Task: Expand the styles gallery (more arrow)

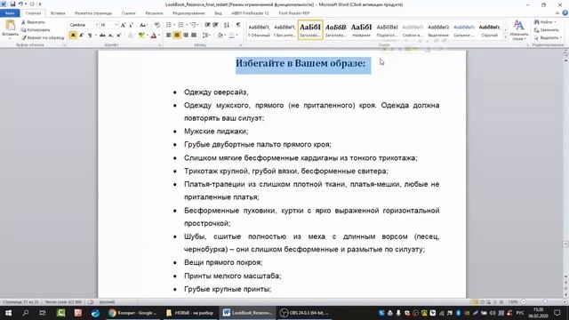Action: point(506,37)
